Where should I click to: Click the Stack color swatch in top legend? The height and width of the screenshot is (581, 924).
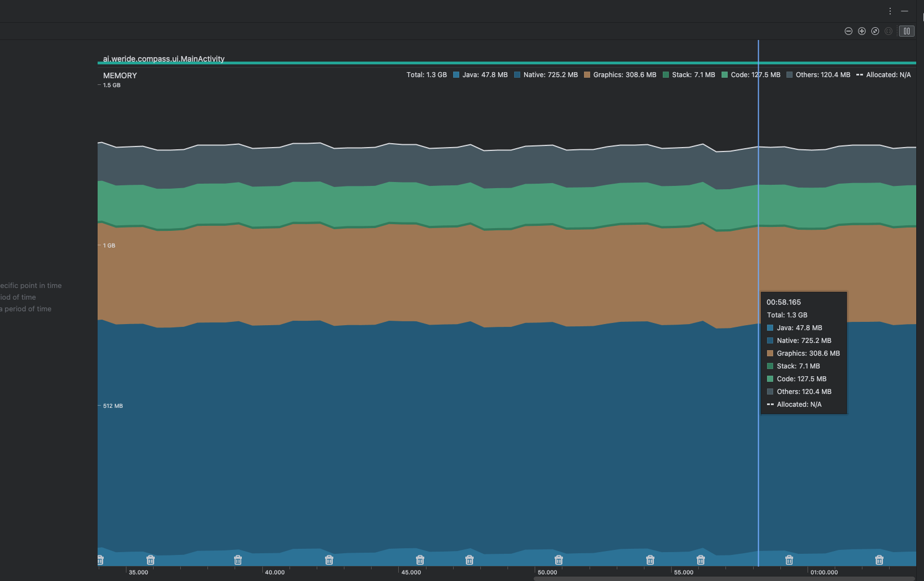666,75
